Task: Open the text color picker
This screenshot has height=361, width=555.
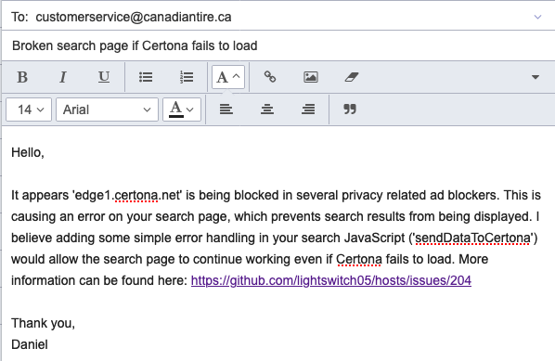Action: [182, 110]
